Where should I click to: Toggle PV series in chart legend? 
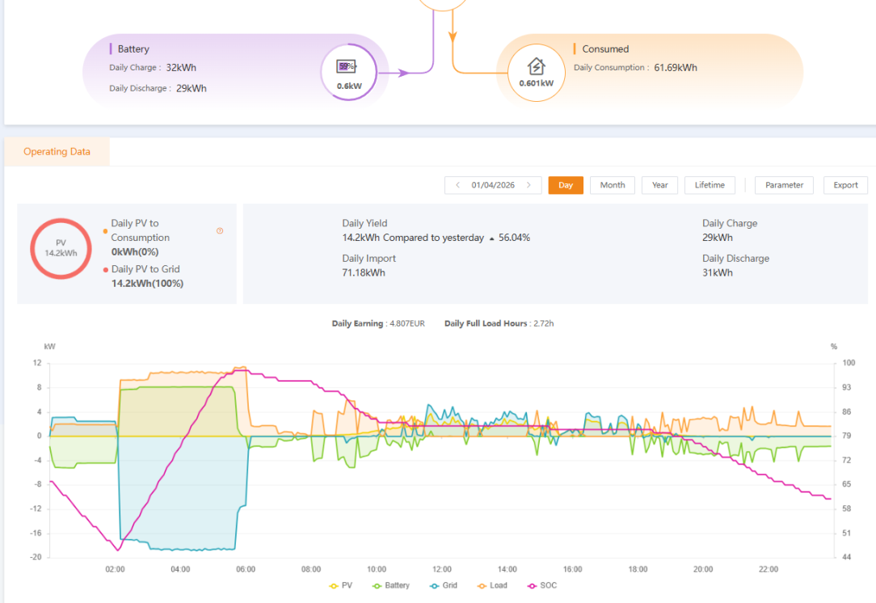[341, 585]
